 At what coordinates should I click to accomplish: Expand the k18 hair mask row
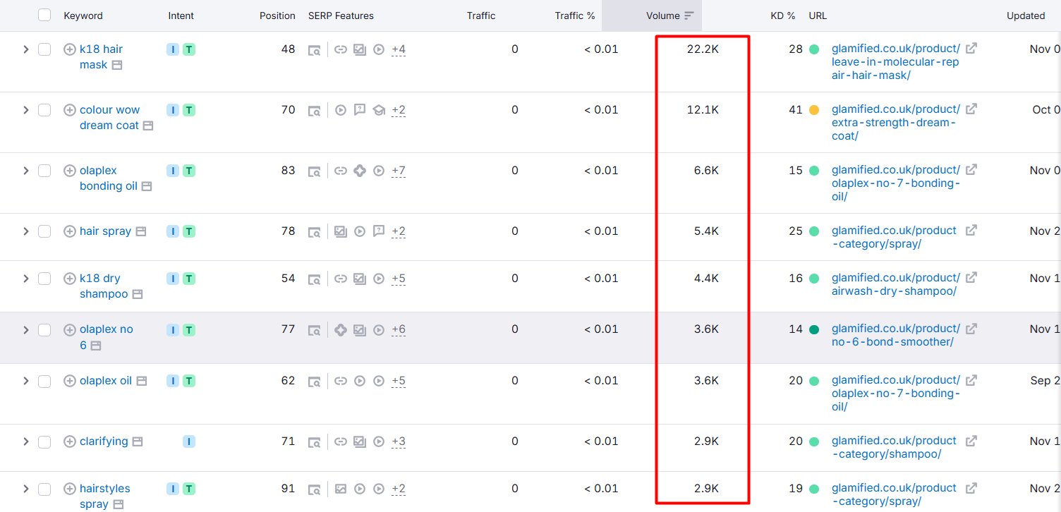click(26, 49)
